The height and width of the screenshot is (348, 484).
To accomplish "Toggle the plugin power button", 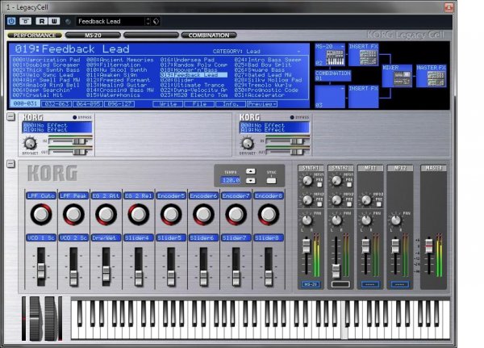I will (11, 21).
